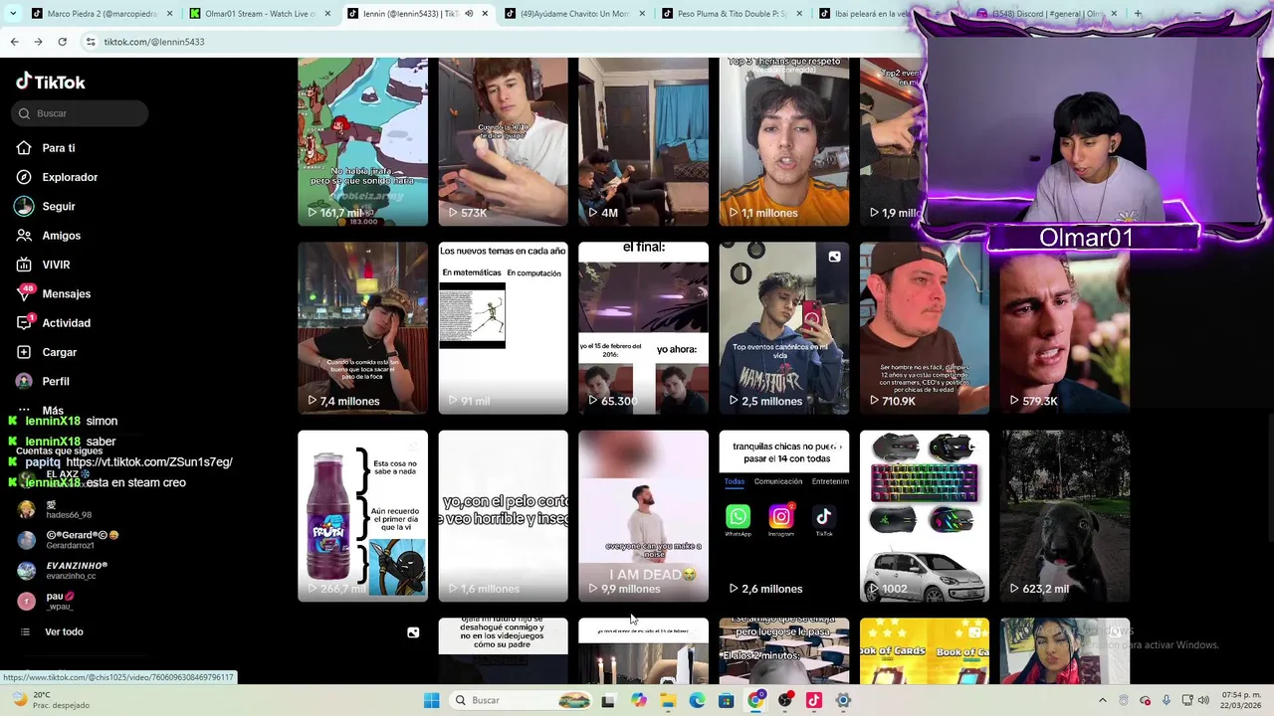Click the Para ti label
Image resolution: width=1274 pixels, height=716 pixels.
click(x=59, y=148)
